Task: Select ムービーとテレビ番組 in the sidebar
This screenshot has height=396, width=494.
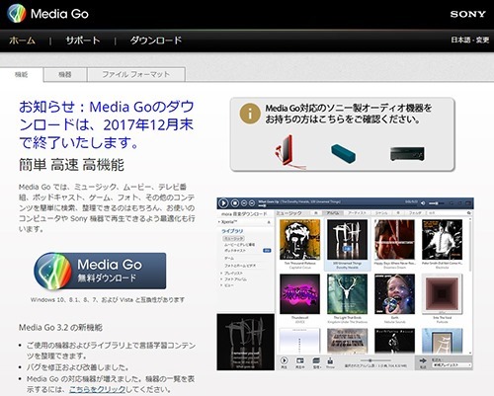Action: (x=239, y=245)
